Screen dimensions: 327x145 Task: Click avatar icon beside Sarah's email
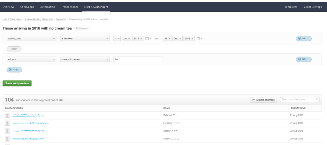[7, 131]
